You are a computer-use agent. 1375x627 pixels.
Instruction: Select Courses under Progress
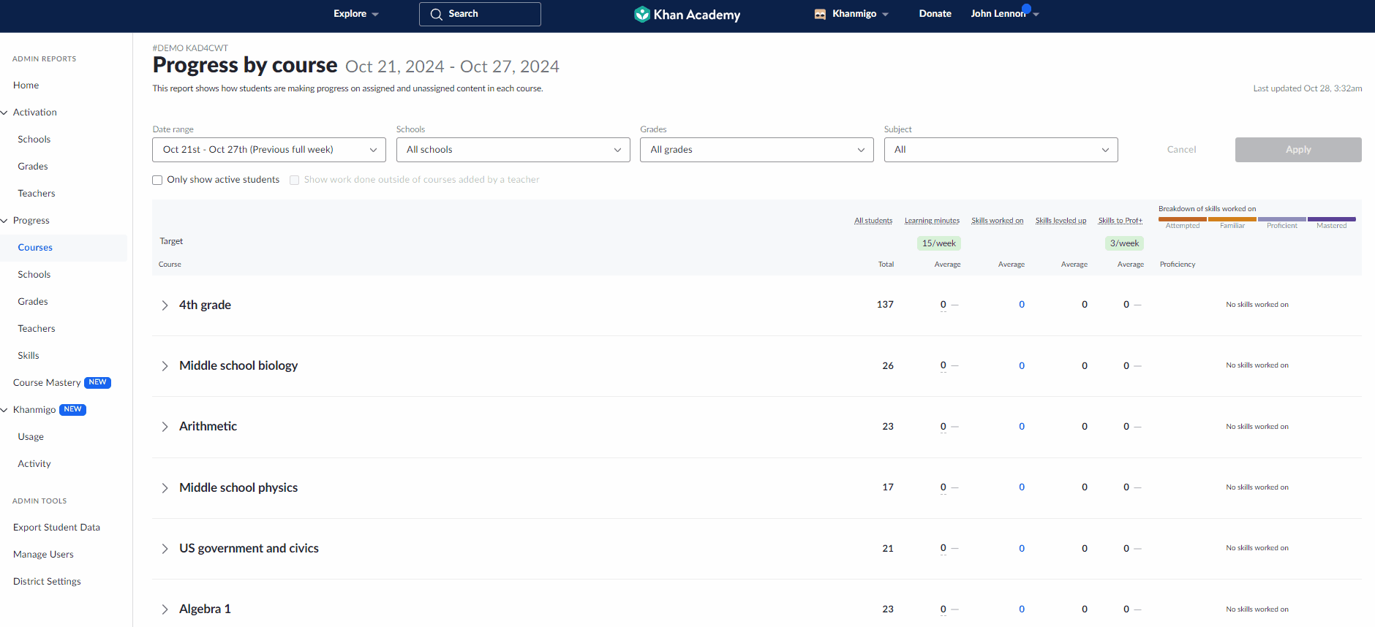[x=35, y=248]
